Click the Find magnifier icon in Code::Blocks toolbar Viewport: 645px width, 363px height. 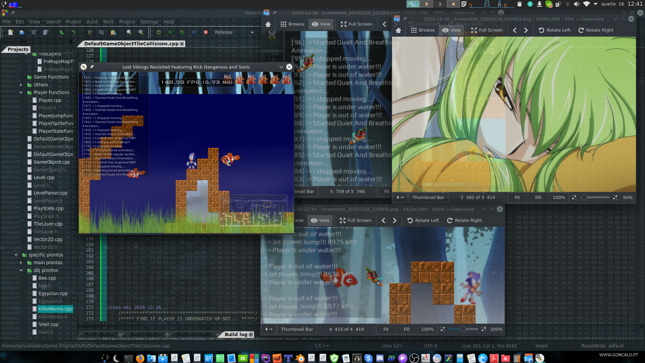tap(129, 32)
